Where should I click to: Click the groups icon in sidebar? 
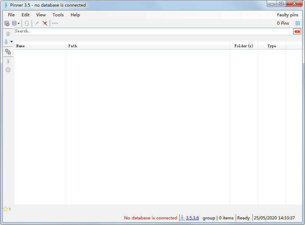coord(8,52)
